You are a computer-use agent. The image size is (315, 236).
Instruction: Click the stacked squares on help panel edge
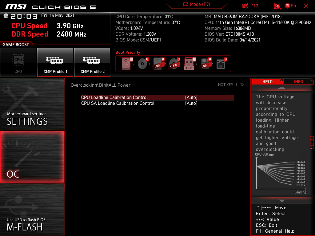(312, 141)
